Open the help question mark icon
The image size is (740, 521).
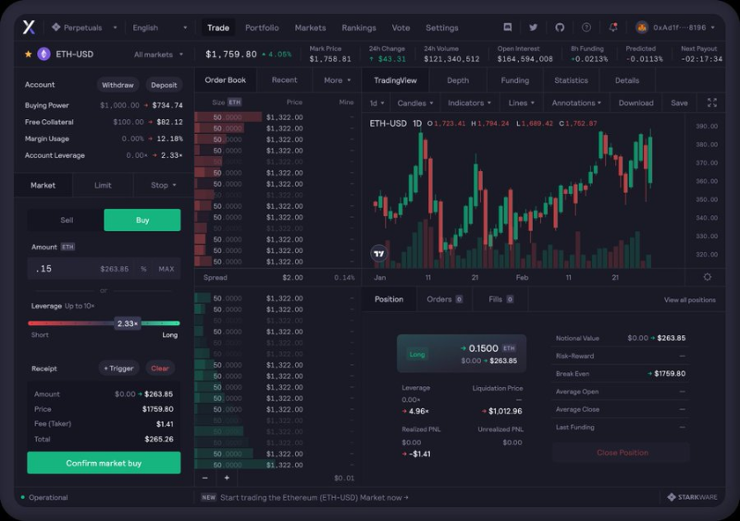(x=586, y=28)
